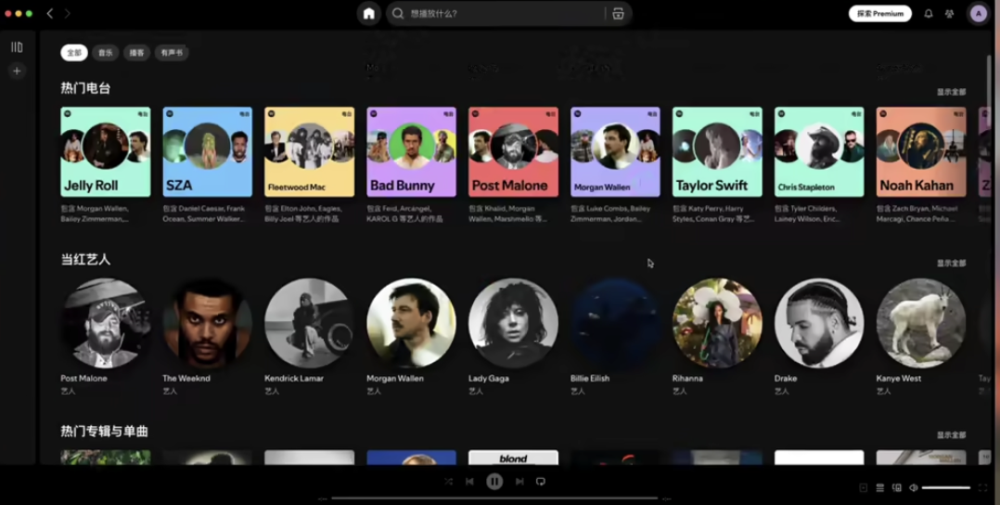Click the volume slider bar

tap(946, 487)
